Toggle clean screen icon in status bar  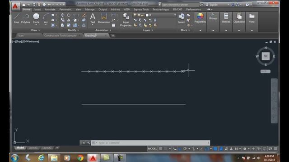pos(270,149)
